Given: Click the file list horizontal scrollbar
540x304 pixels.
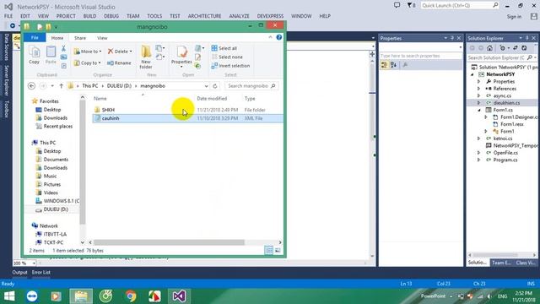Looking at the screenshot, I should pyautogui.click(x=169, y=242).
